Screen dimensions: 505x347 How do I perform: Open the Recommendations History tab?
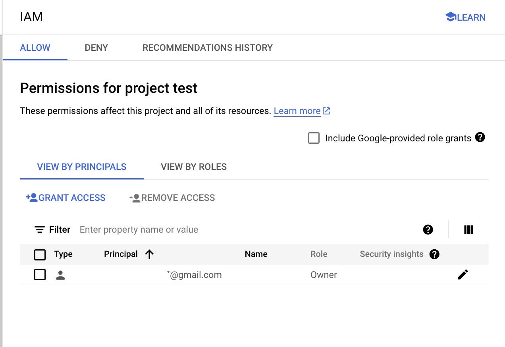[207, 48]
